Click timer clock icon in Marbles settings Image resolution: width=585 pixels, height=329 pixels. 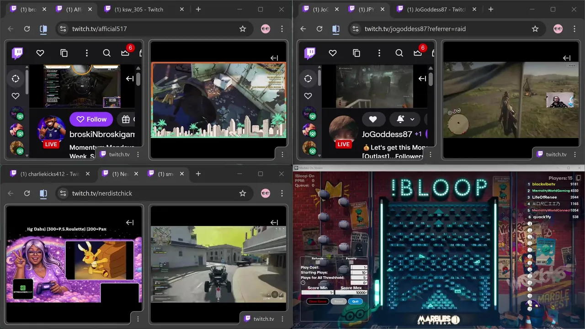pyautogui.click(x=303, y=282)
